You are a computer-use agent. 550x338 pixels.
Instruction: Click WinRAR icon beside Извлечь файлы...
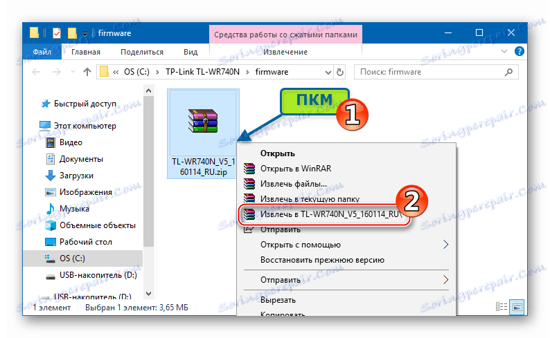[x=250, y=184]
